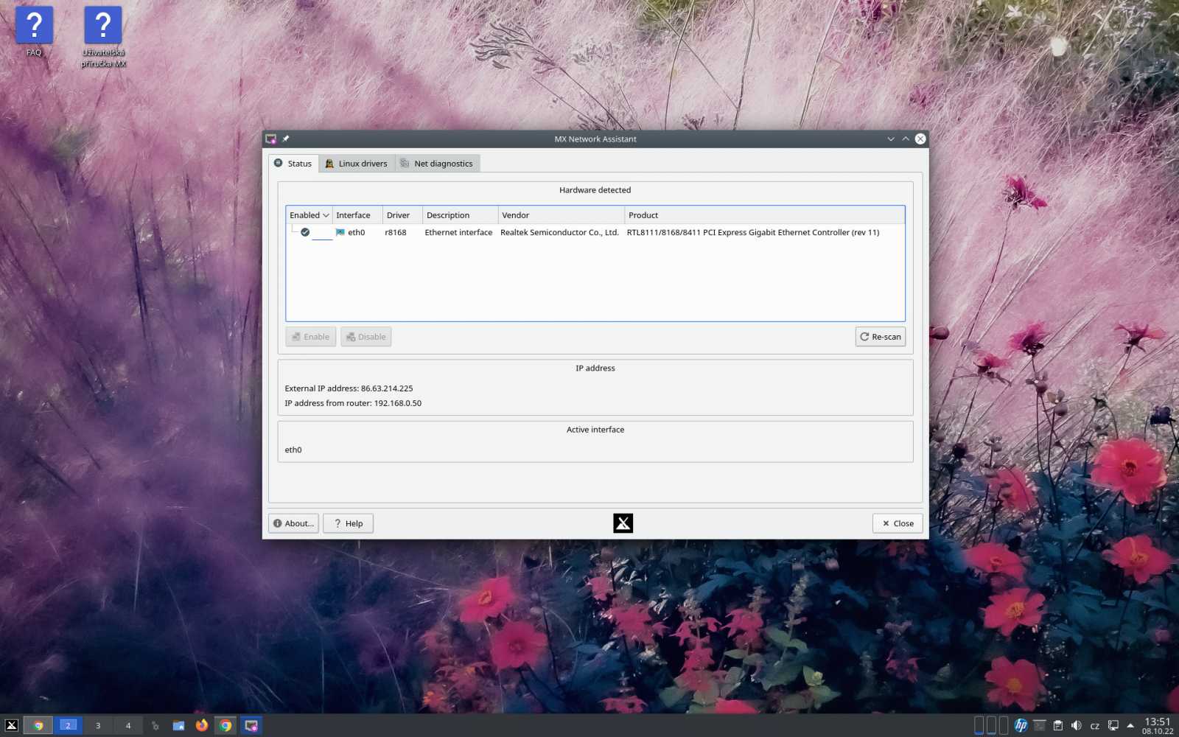Click the Disable button
This screenshot has width=1179, height=737.
coord(366,337)
